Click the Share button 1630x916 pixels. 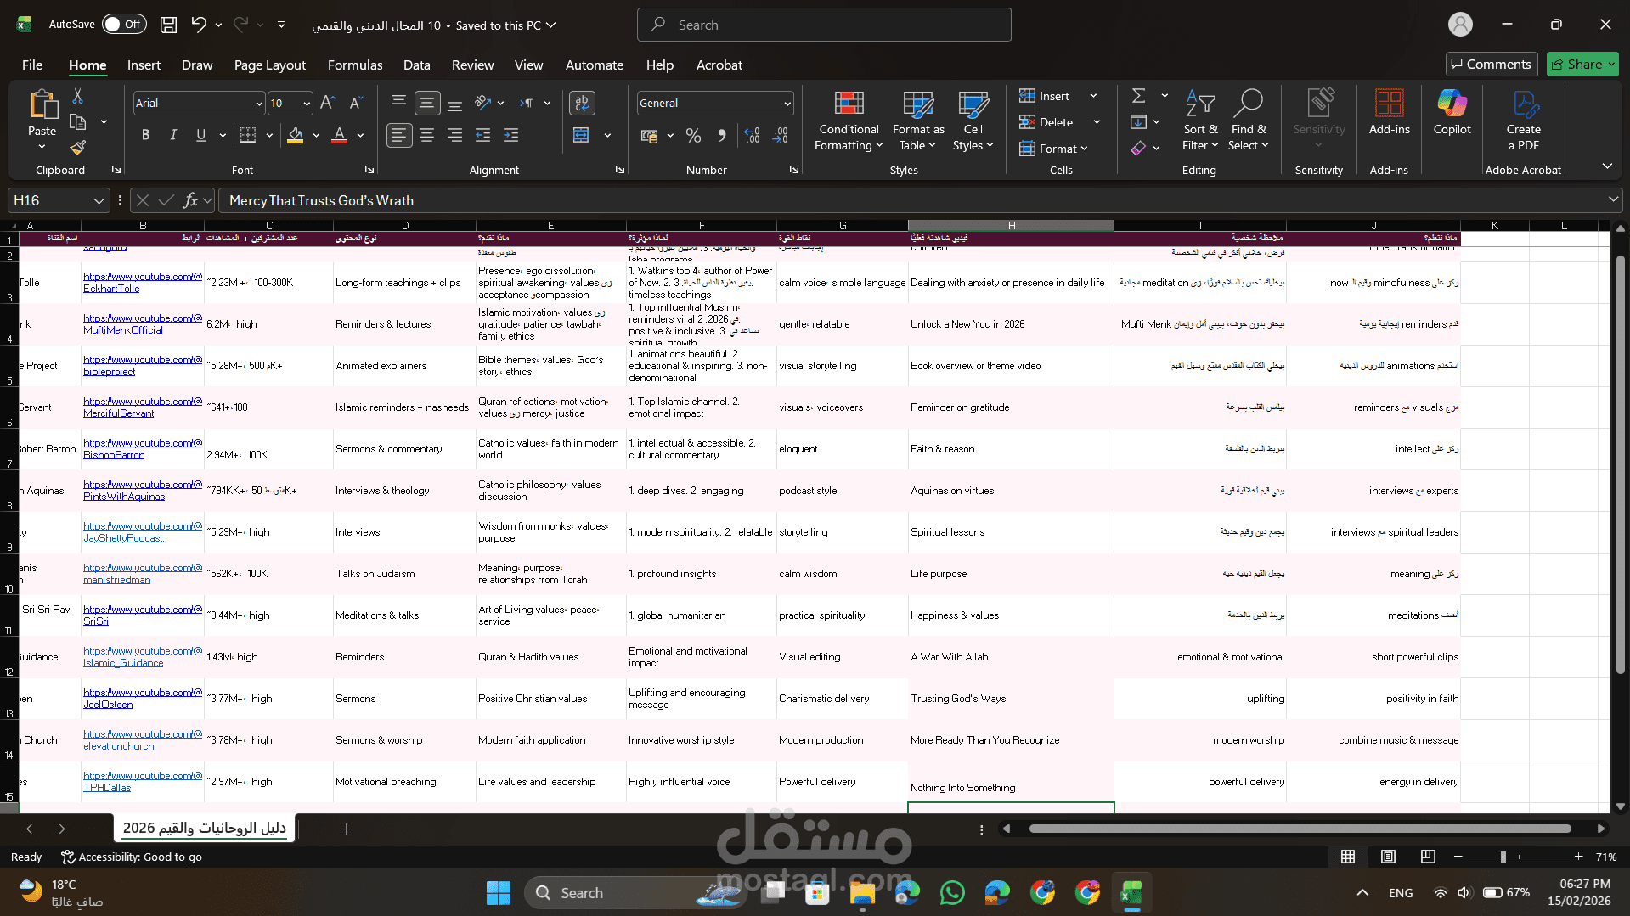[x=1582, y=64]
